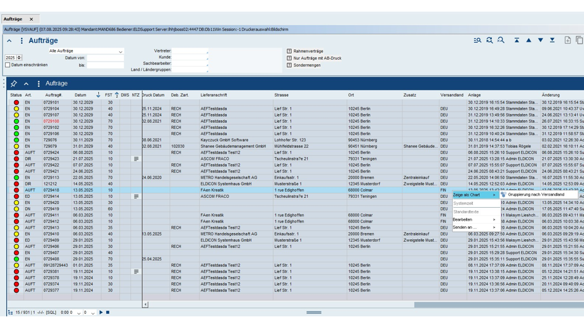Enable the 'Datum einschränken' checkbox
The image size is (584, 328).
(x=8, y=65)
